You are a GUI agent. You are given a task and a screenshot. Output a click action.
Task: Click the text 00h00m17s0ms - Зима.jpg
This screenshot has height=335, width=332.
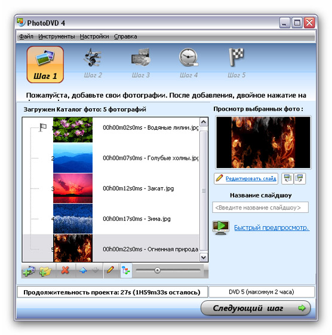tap(137, 219)
